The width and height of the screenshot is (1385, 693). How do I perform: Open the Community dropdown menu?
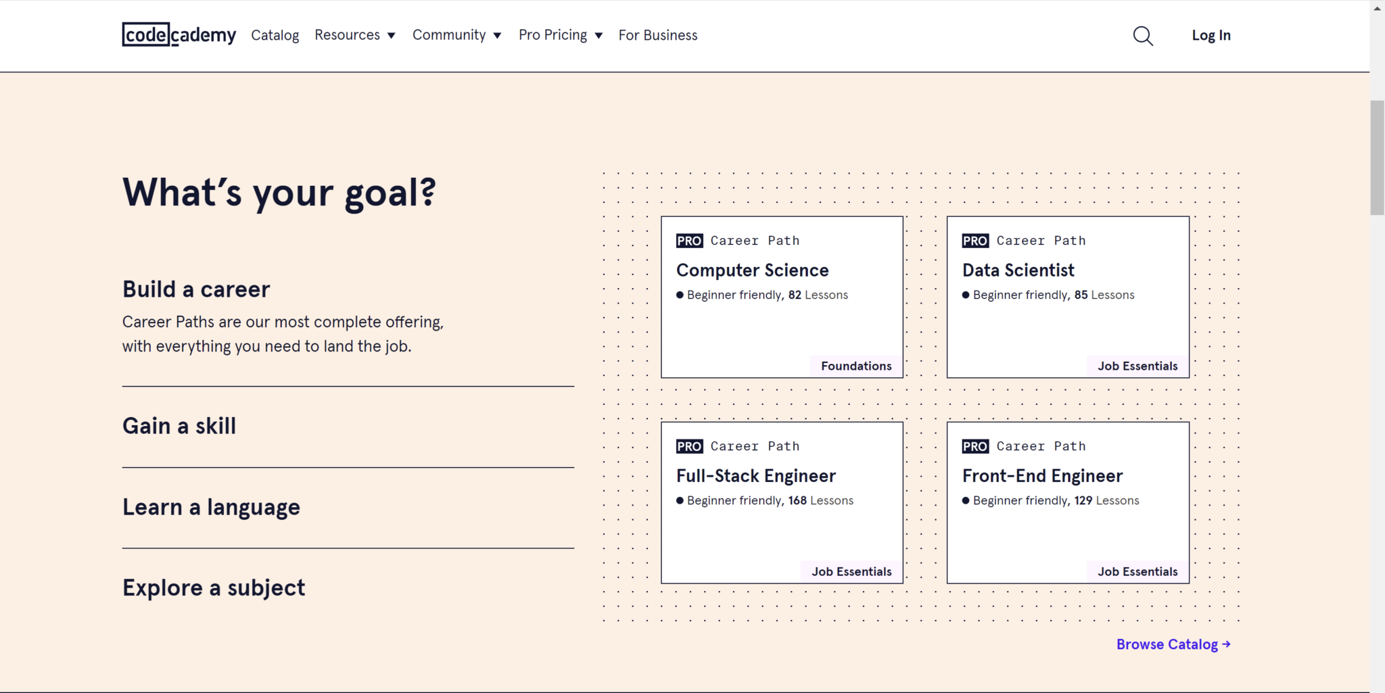point(457,35)
